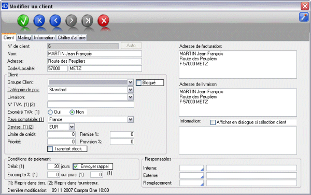Click the Priorité field

[61, 142]
